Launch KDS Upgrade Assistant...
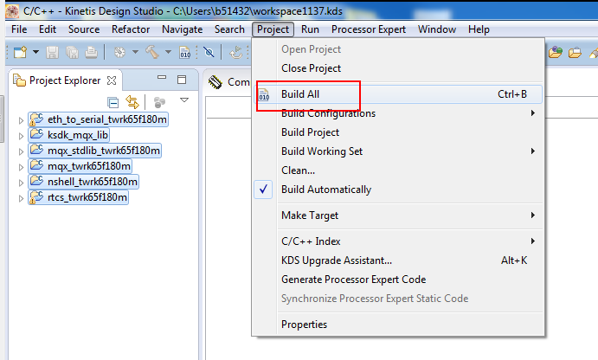Screen dimensions: 598x360 click(398, 260)
